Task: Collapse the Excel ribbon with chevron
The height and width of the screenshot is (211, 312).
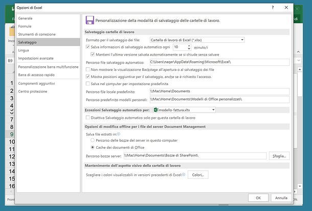Action: [x=298, y=52]
